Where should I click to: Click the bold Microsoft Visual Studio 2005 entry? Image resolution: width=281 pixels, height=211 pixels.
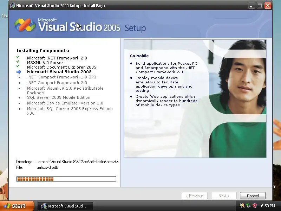[59, 72]
